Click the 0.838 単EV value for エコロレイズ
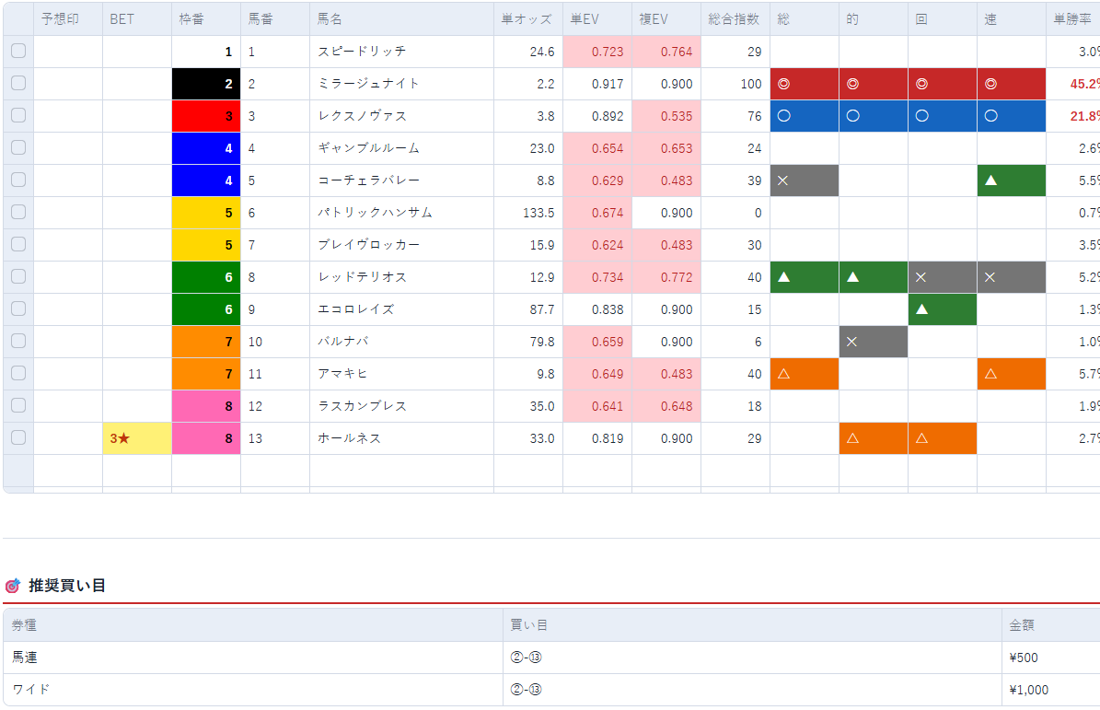This screenshot has width=1100, height=710. [x=608, y=309]
